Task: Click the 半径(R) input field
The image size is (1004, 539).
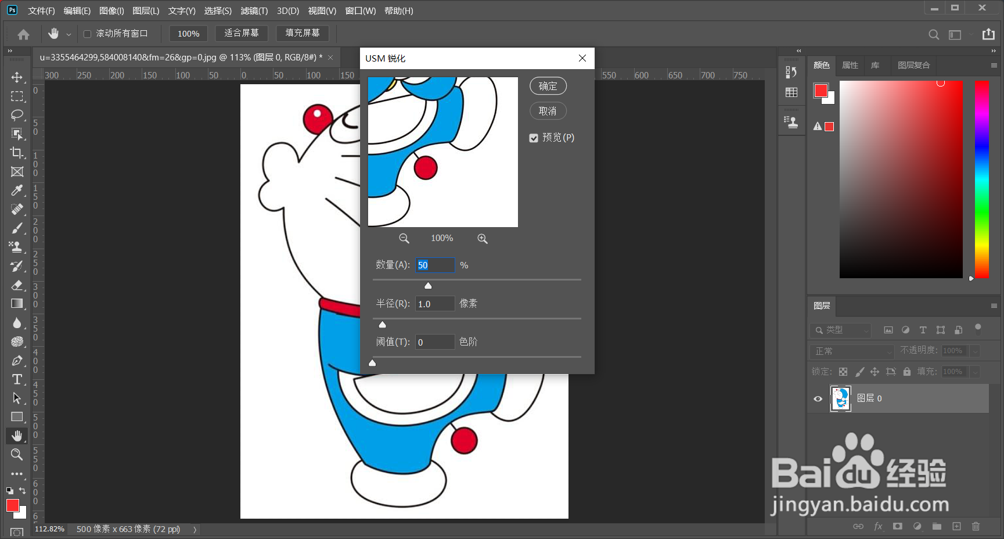Action: pos(435,304)
